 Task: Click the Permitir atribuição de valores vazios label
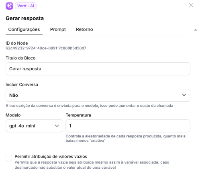point(51,156)
